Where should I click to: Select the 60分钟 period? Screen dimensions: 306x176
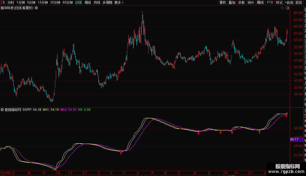[x=68, y=2]
